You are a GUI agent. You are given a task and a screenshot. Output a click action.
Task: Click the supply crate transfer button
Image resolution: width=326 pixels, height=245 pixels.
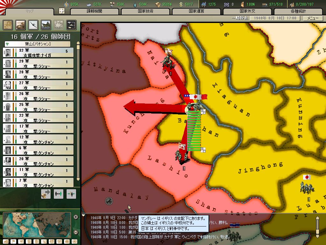(46, 194)
